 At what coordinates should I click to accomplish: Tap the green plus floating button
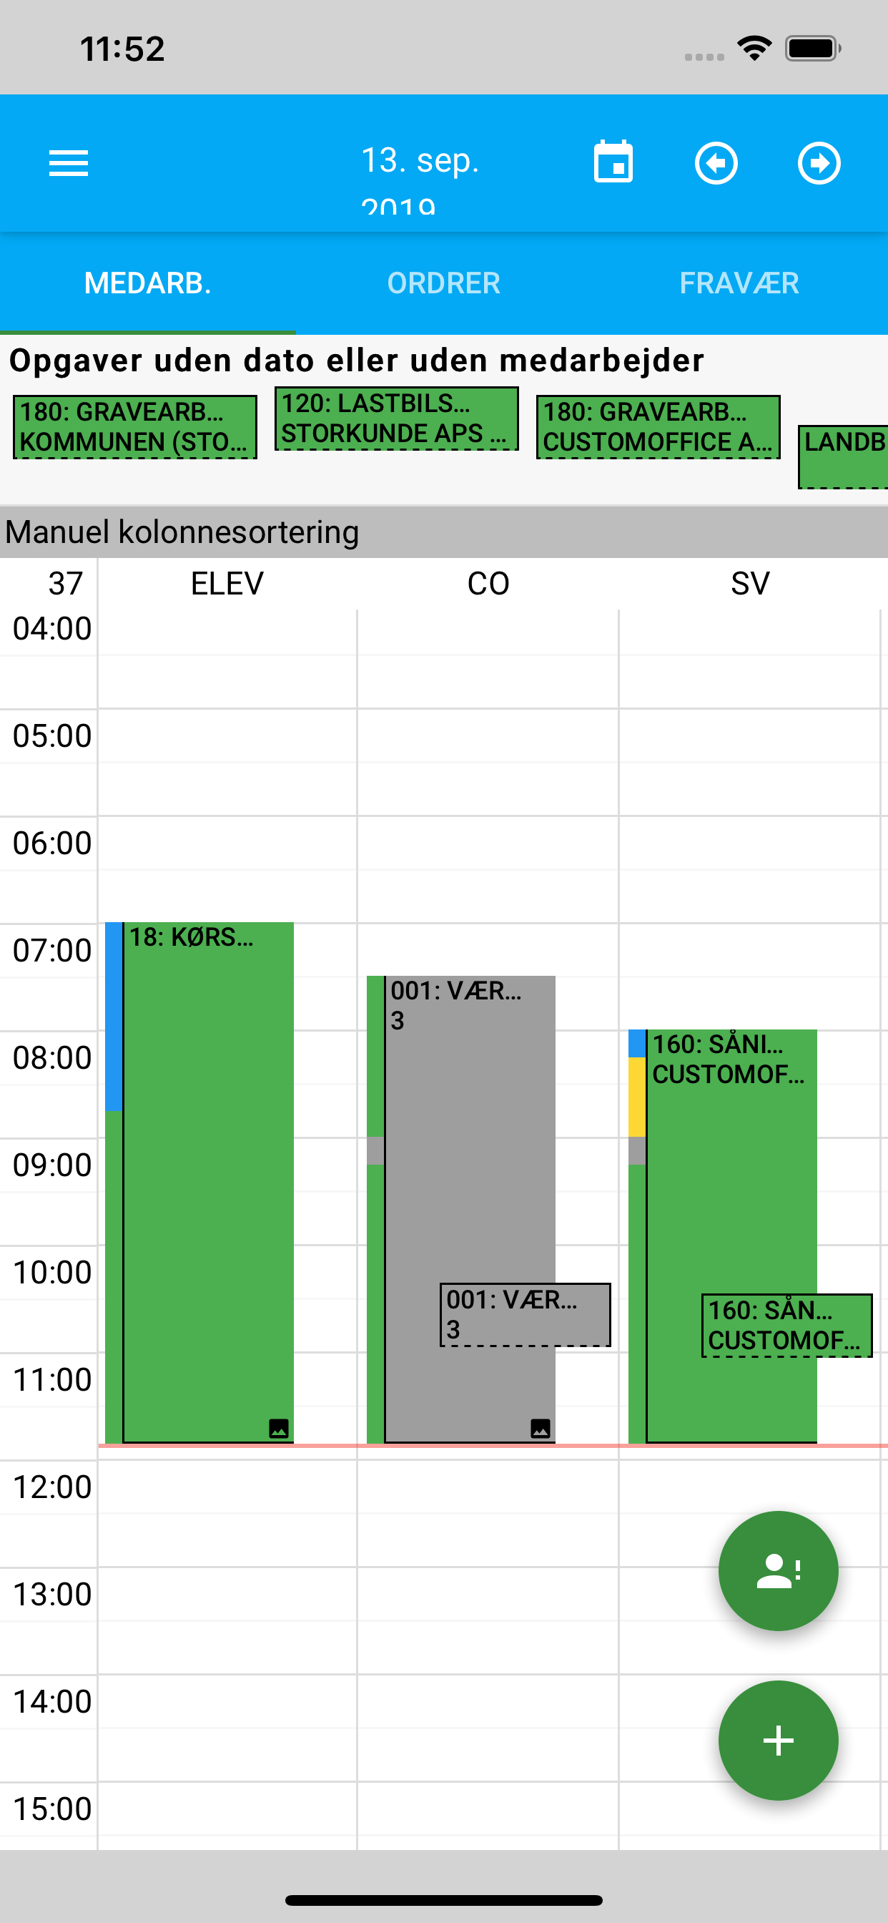[778, 1740]
